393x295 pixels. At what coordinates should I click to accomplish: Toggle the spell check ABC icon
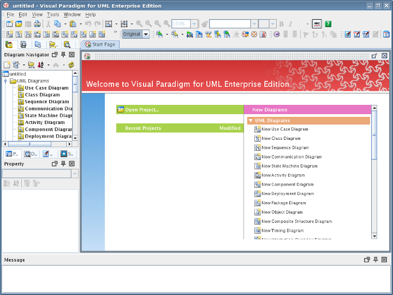(317, 24)
